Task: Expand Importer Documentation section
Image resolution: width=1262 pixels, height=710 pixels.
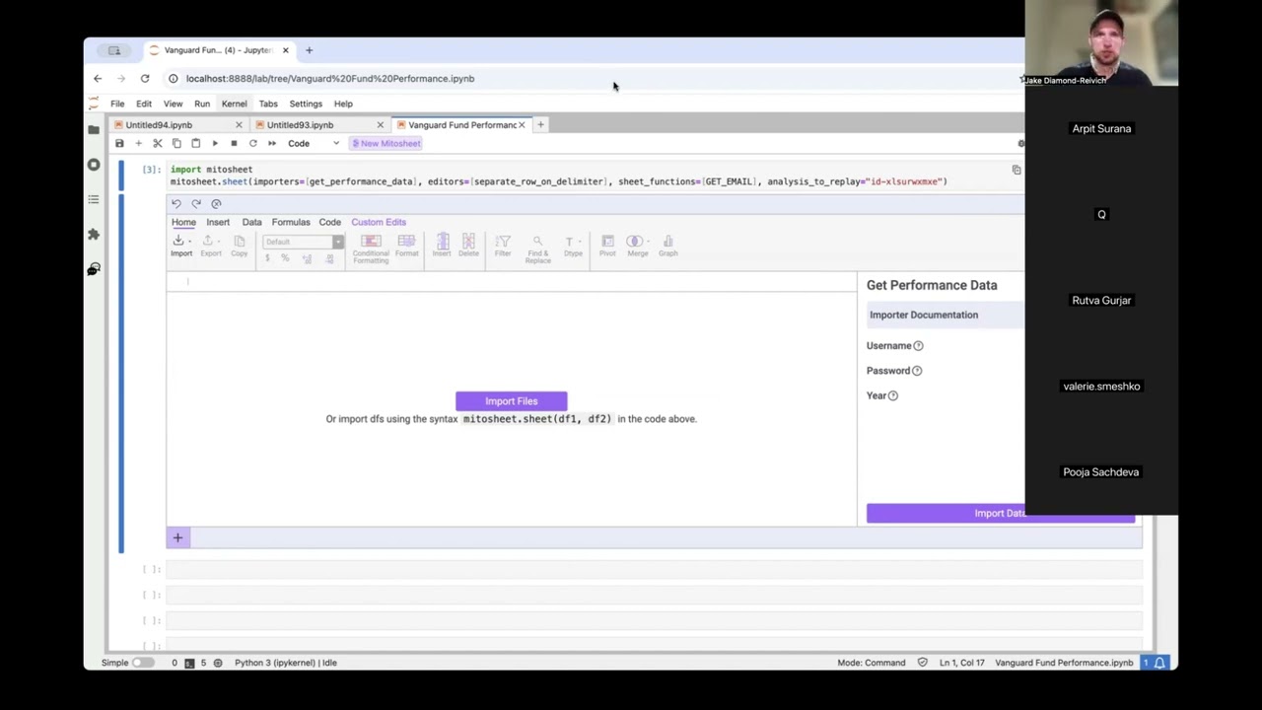Action: [946, 315]
